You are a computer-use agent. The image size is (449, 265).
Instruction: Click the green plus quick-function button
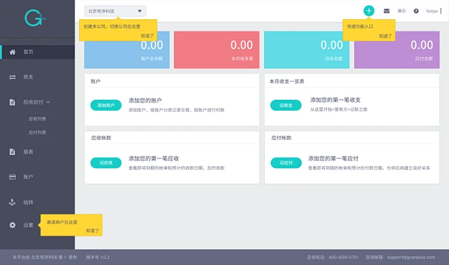[368, 11]
